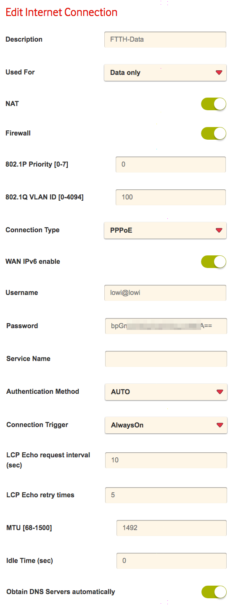
Task: Turn off Obtain DNS Servers automatically
Action: [x=214, y=592]
